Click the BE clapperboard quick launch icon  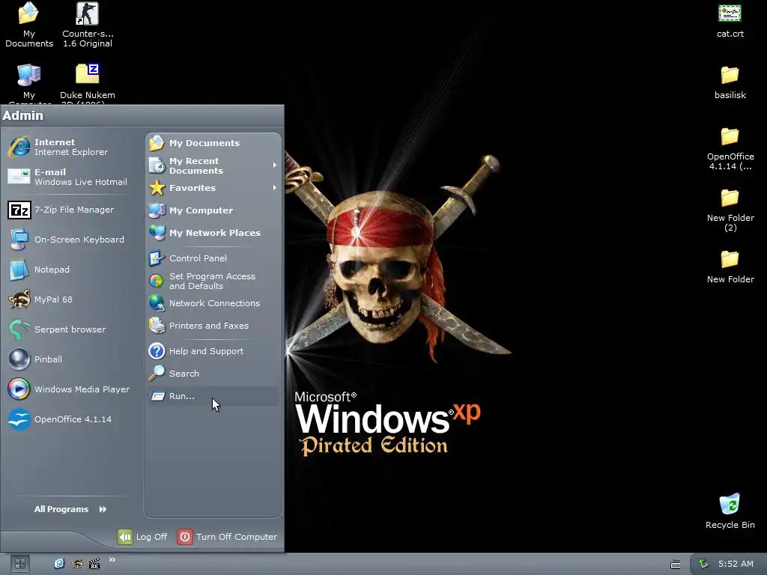coord(94,564)
